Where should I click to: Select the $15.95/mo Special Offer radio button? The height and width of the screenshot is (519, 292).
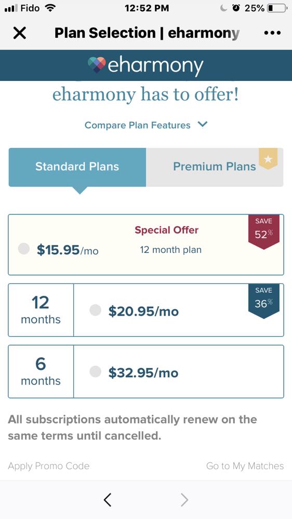pos(24,249)
